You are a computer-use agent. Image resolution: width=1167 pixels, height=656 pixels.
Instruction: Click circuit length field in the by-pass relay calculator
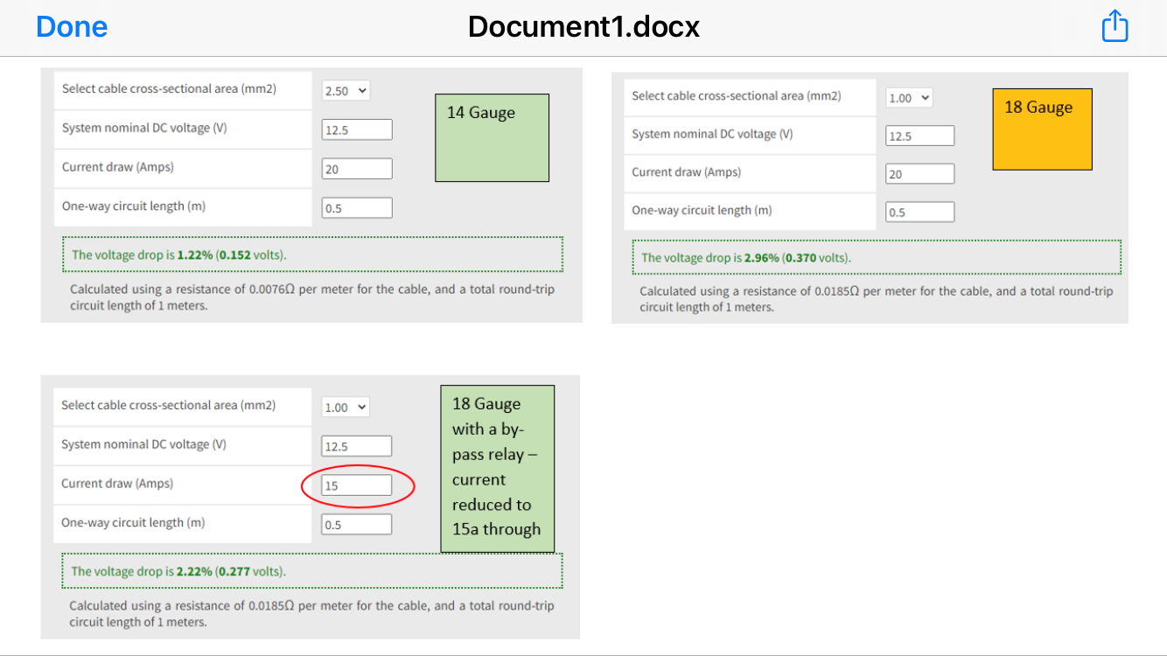point(357,525)
